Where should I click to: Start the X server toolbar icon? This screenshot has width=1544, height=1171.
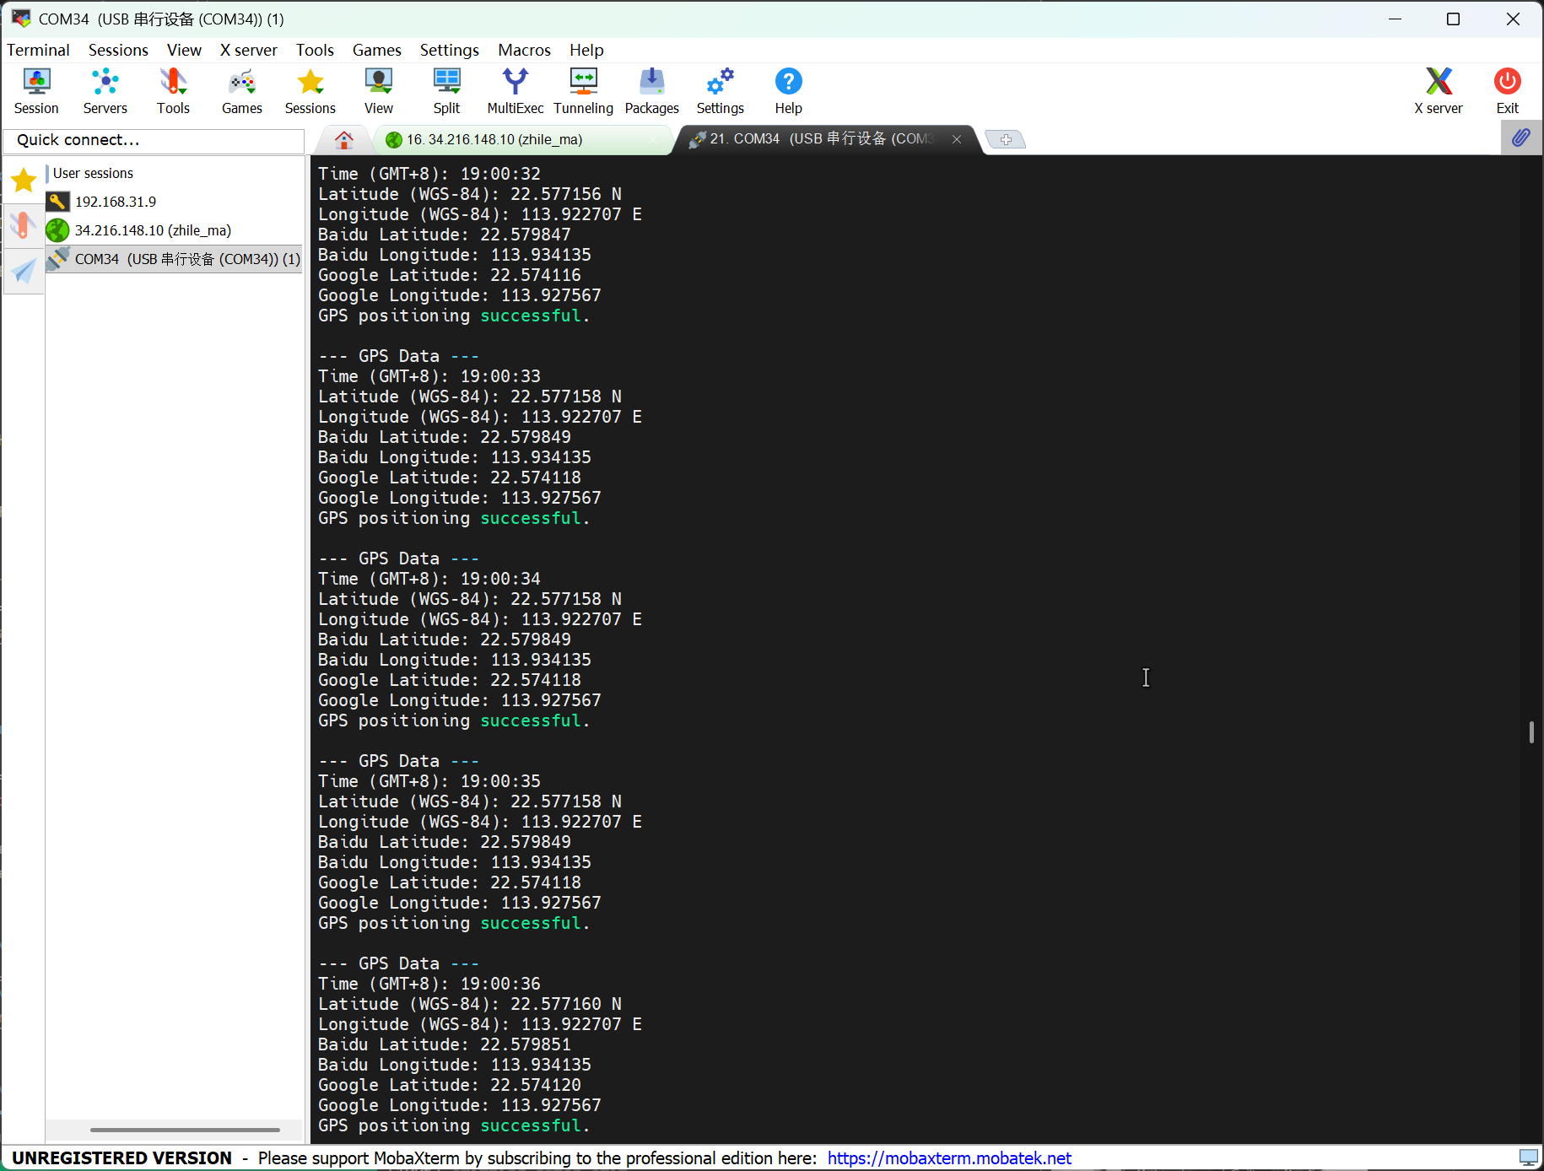1439,91
